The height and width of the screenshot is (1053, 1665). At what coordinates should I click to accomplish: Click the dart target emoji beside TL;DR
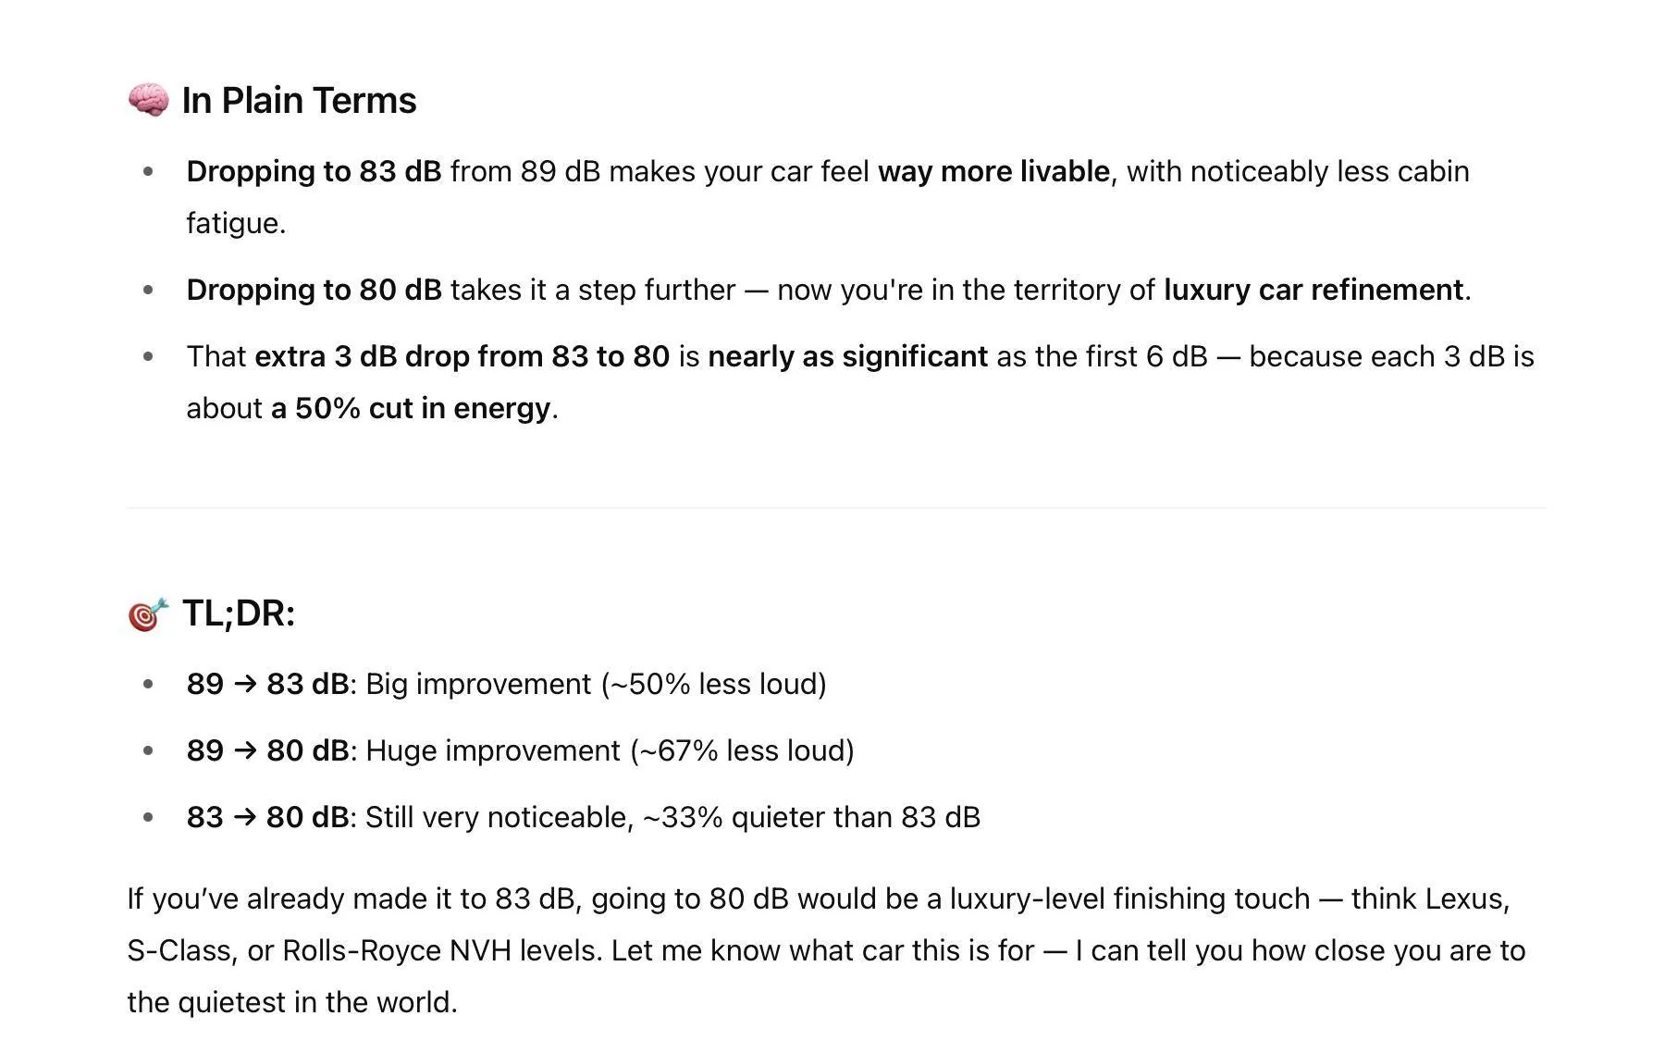click(x=148, y=614)
